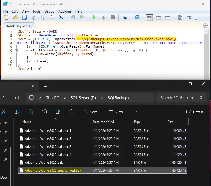Open the File menu in PowerShell ISE

click(5, 11)
